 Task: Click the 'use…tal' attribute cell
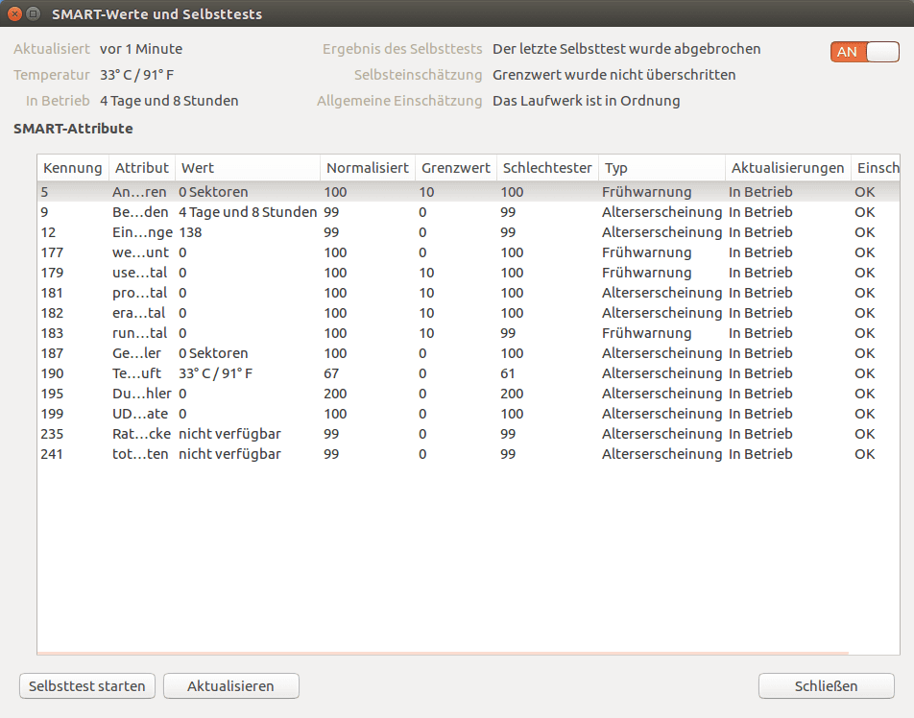click(x=140, y=273)
